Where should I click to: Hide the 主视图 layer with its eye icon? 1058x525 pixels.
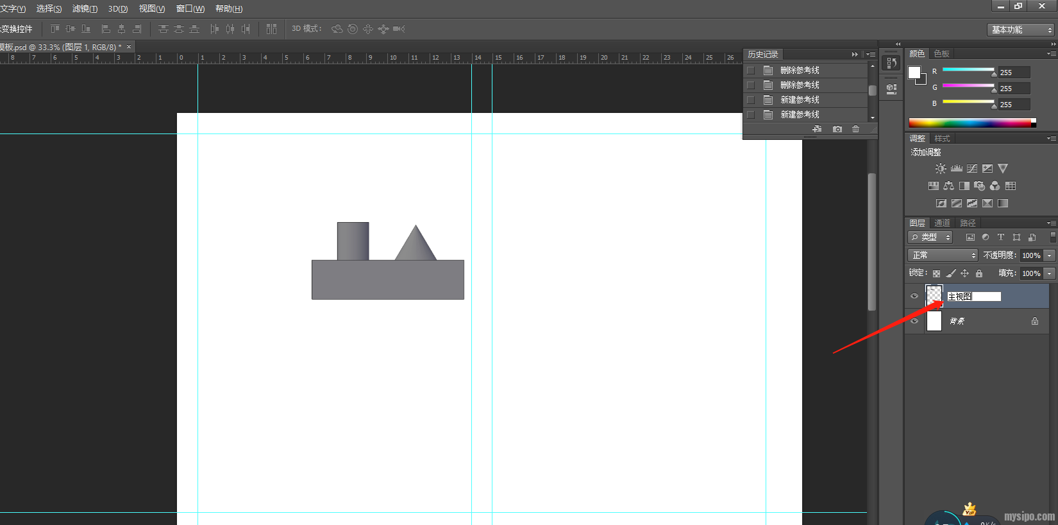(914, 297)
